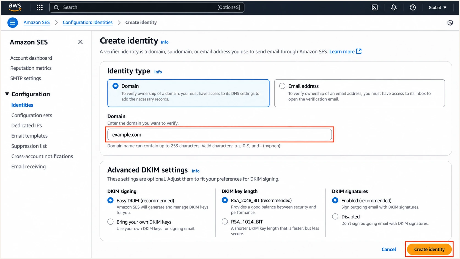
Task: Click the top Search field
Action: (x=147, y=7)
